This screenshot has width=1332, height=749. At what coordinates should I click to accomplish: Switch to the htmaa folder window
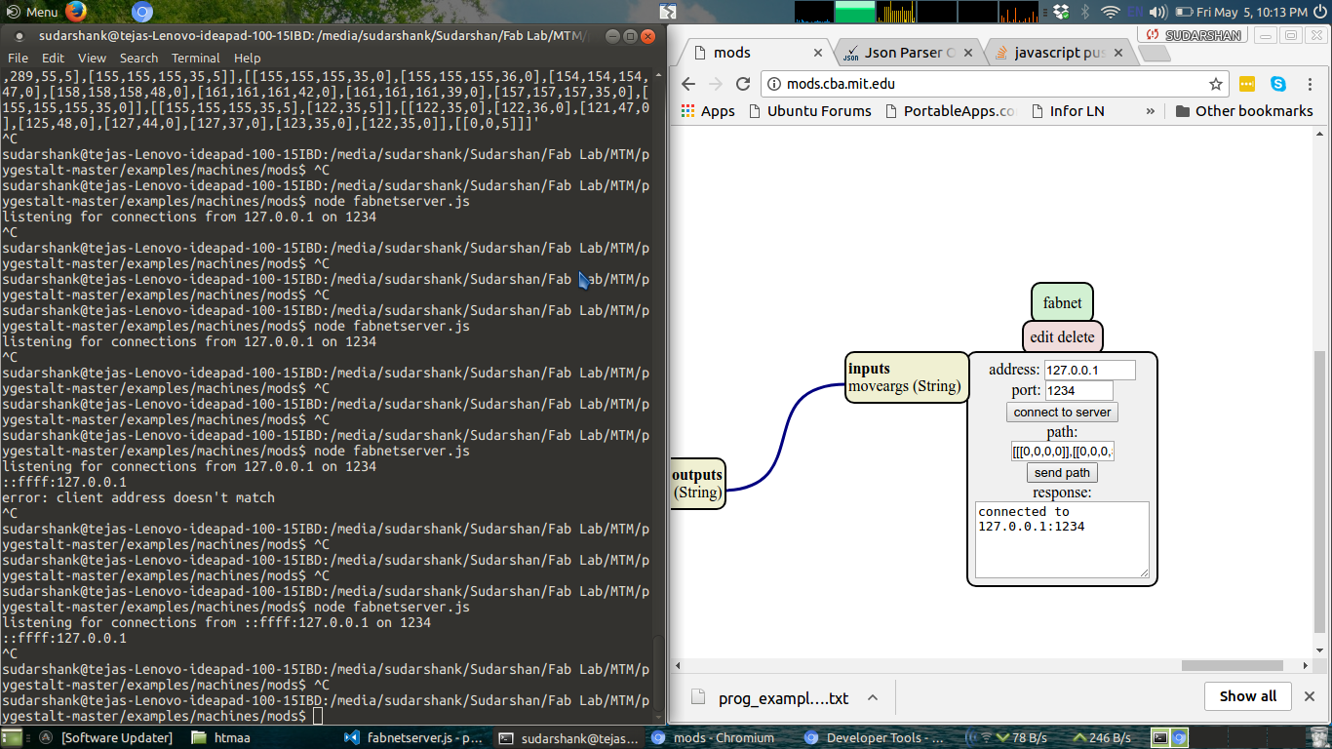[222, 738]
